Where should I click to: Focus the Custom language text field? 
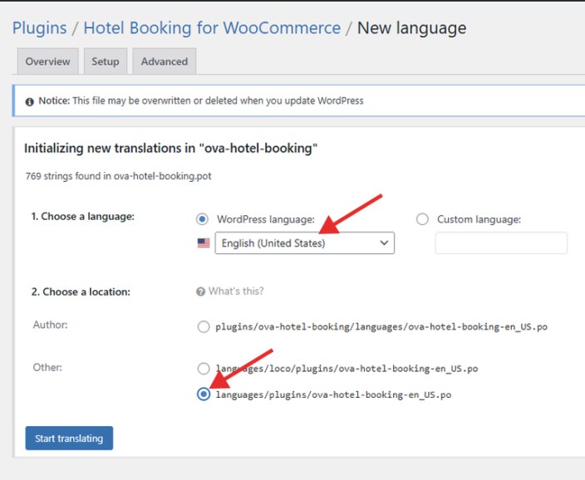coord(501,243)
